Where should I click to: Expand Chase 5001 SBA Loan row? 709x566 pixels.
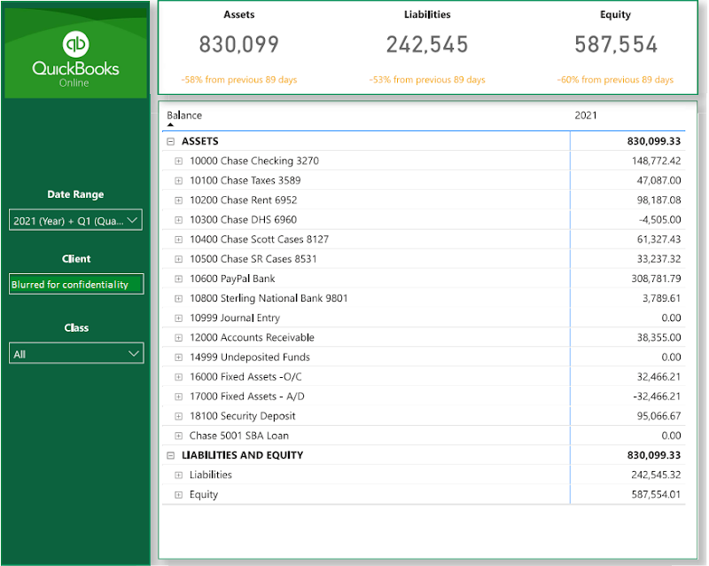click(179, 436)
